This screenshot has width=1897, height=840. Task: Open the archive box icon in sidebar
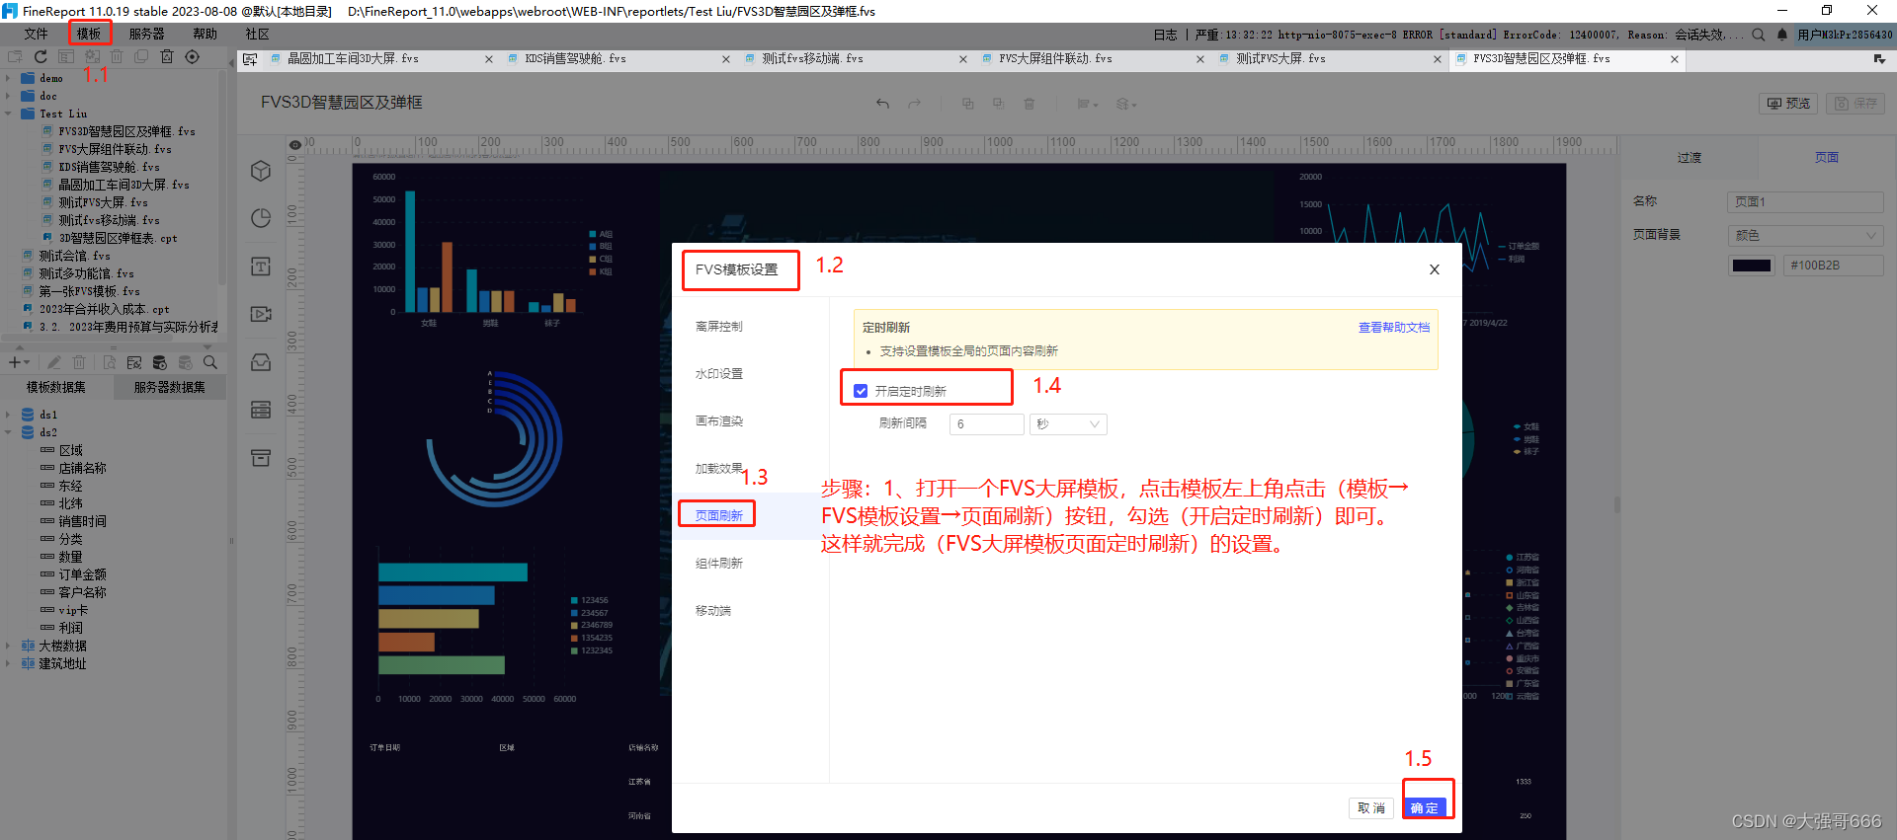tap(261, 457)
